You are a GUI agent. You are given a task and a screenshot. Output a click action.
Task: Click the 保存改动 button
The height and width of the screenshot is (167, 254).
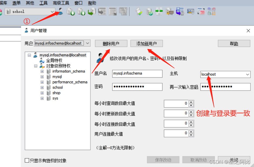click(x=163, y=160)
